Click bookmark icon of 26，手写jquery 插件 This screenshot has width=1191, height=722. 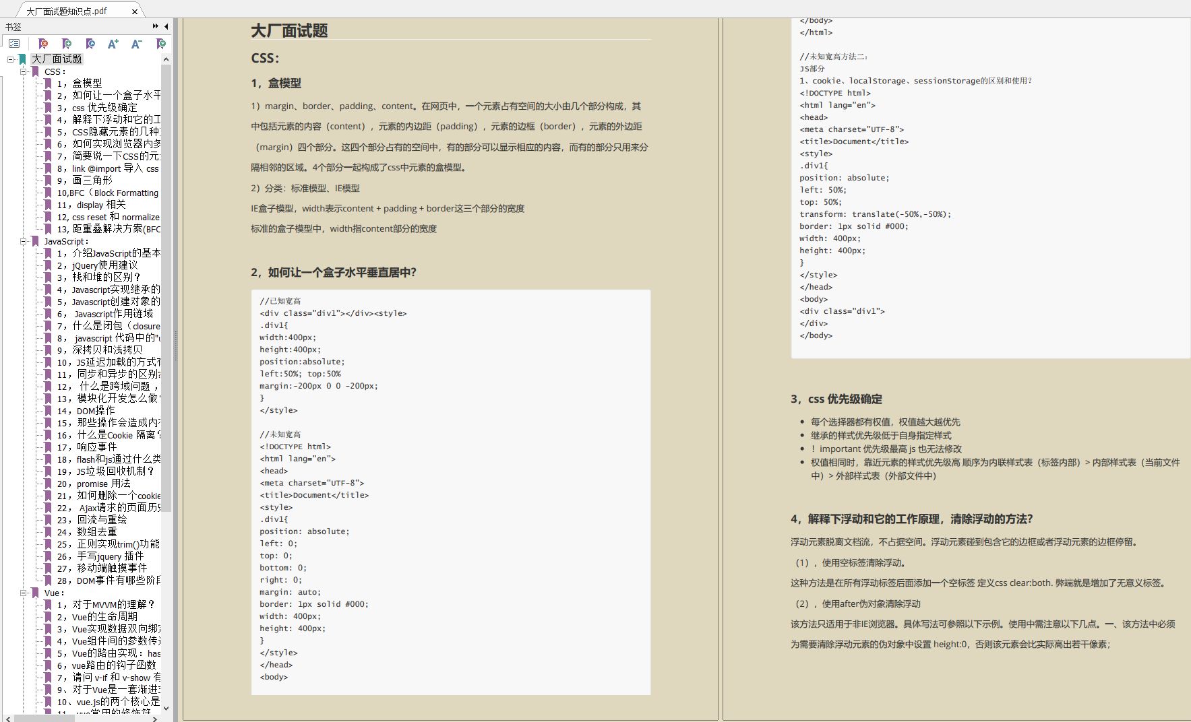tap(48, 556)
